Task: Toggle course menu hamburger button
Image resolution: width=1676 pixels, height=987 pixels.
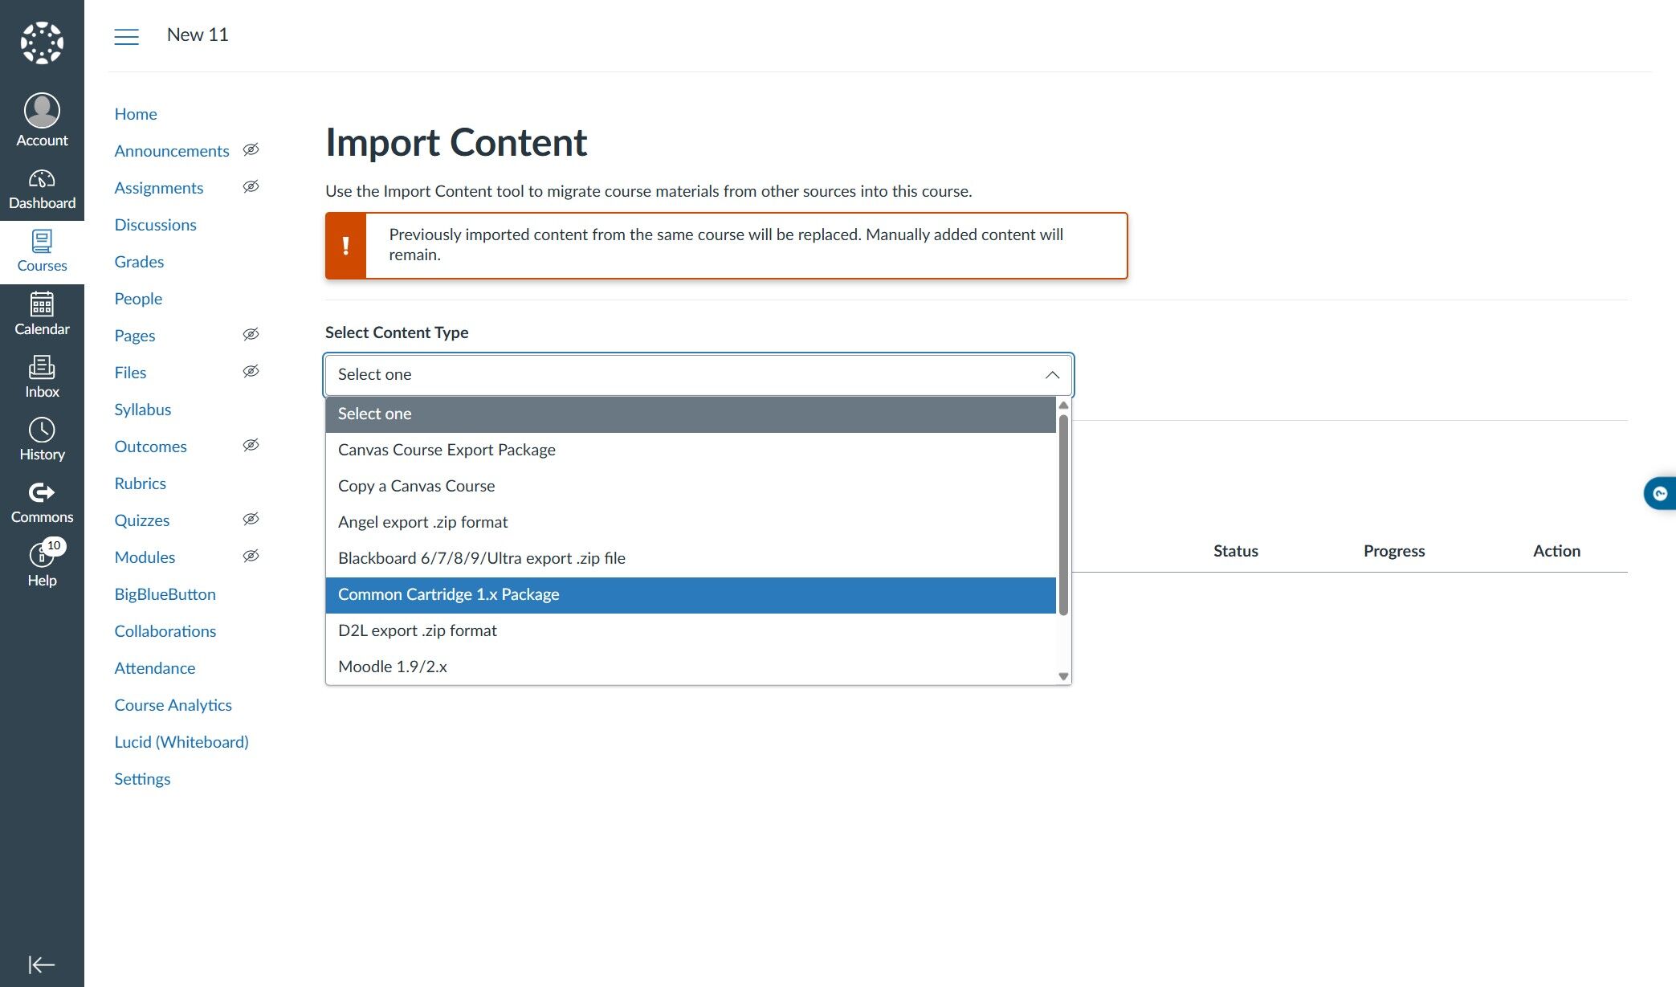Action: pos(126,36)
